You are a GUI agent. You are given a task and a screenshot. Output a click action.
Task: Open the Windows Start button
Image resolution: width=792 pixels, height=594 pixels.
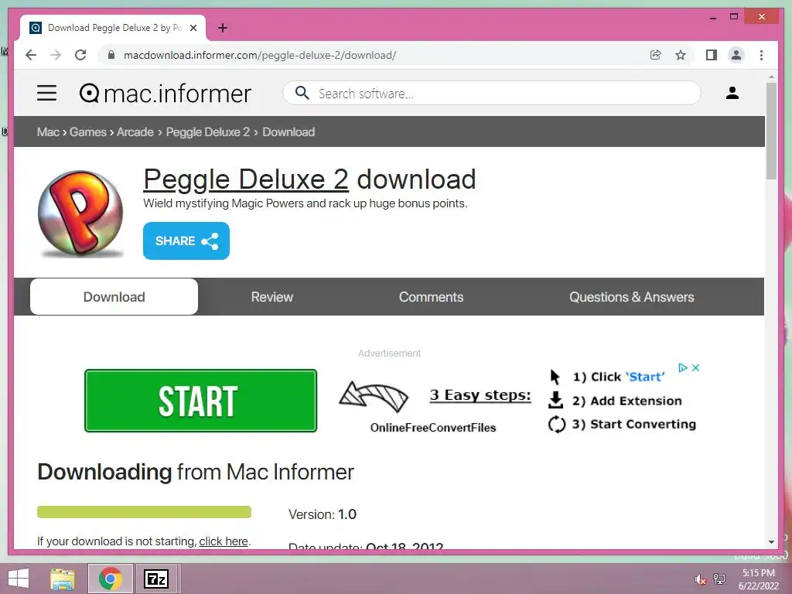(x=19, y=579)
